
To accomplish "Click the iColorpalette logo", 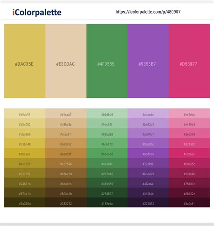I will coord(37,12).
